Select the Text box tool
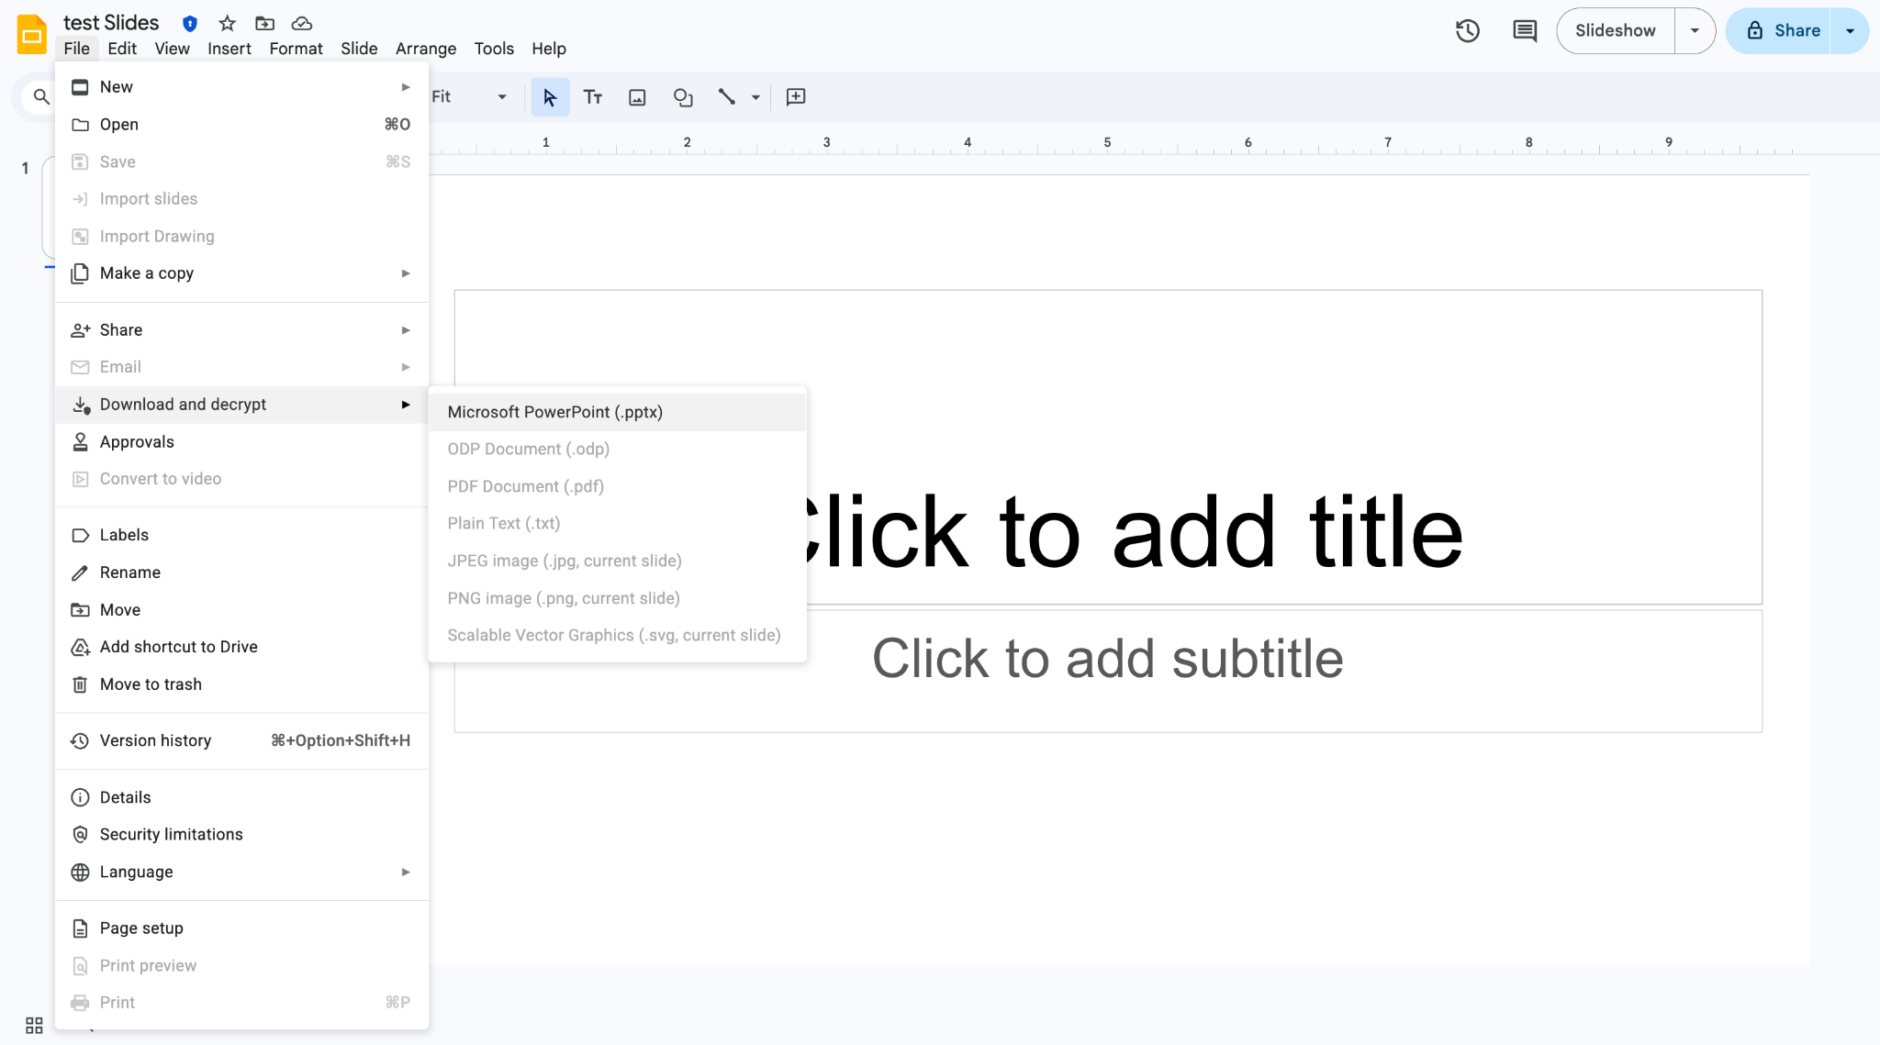 point(592,96)
